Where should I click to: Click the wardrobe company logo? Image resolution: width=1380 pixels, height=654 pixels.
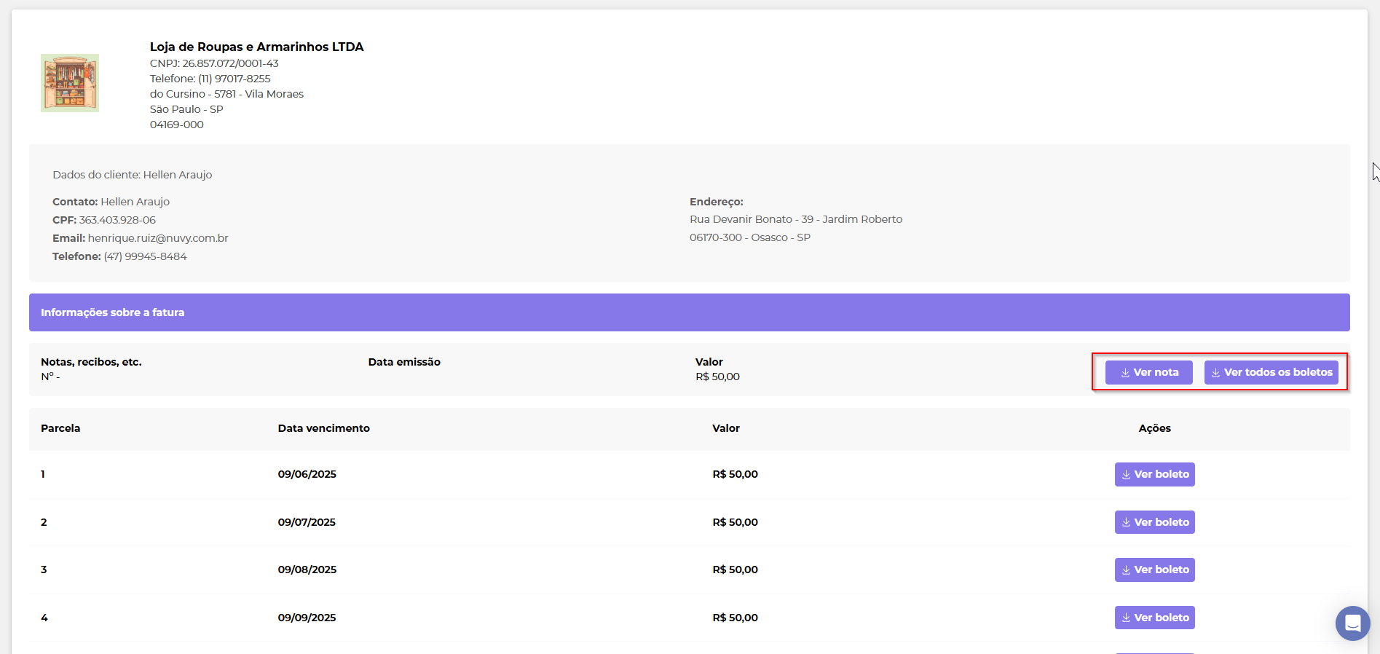(70, 83)
